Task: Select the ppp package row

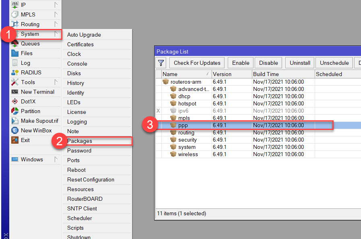Action: pyautogui.click(x=258, y=125)
